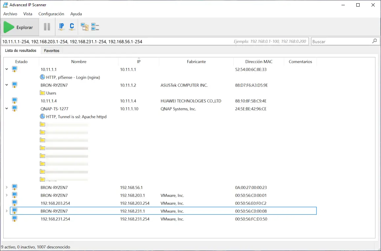Viewport: 381px width, 251px height.
Task: Switch to the Favoritos tab
Action: [51, 51]
